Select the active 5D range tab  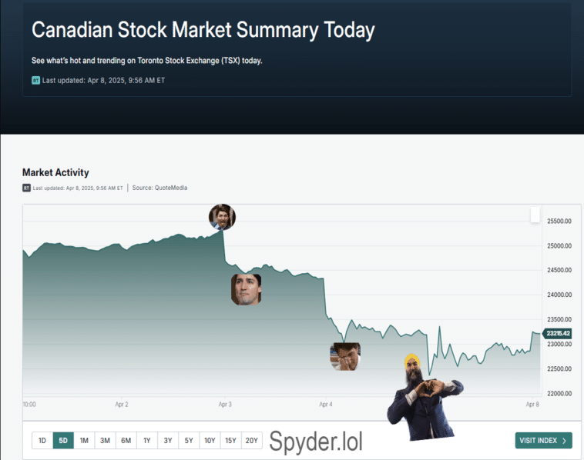click(63, 441)
